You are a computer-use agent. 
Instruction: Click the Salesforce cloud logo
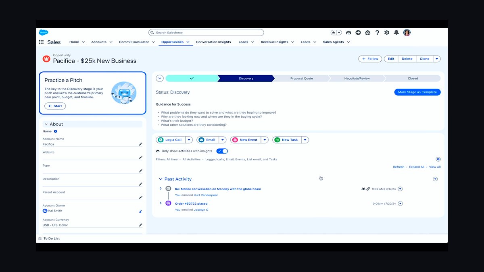click(44, 33)
